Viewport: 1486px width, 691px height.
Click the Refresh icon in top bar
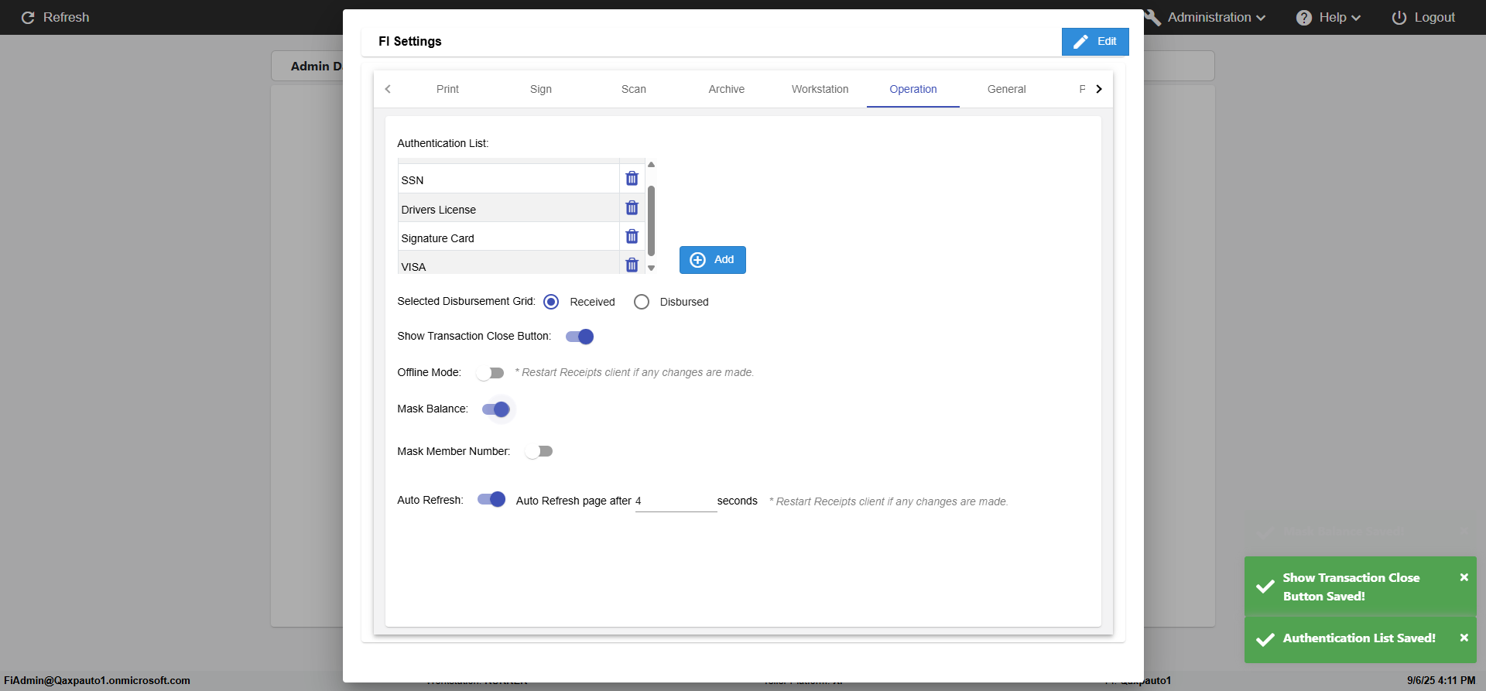tap(28, 18)
